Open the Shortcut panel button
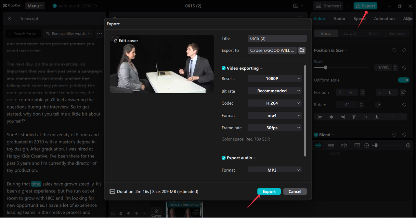This screenshot has height=218, width=416. click(x=329, y=6)
